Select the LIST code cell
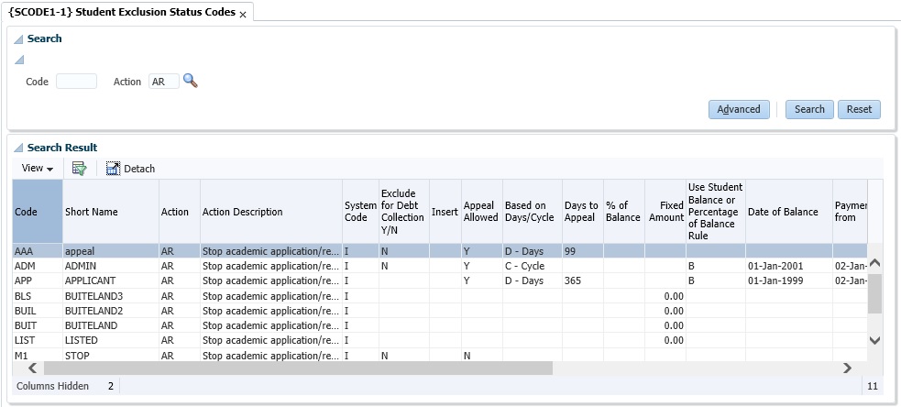Viewport: 901px width, 407px height. click(38, 340)
